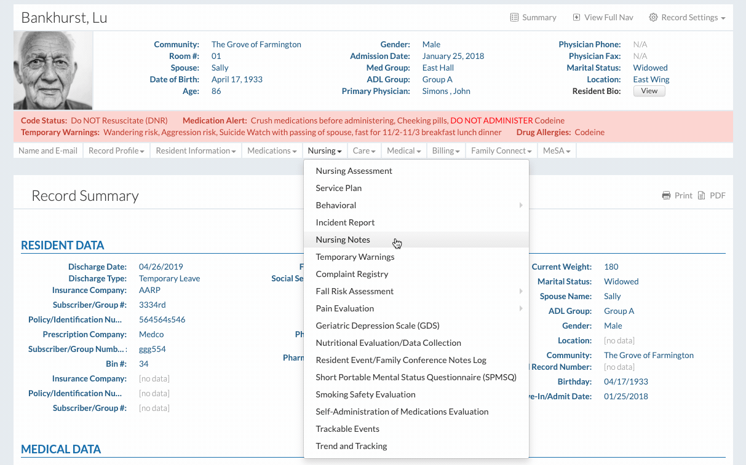Click the Record Settings gear icon
Screen dimensions: 746x465
click(653, 18)
